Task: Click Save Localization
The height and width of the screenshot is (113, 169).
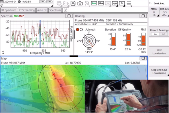Action: [x=159, y=52]
